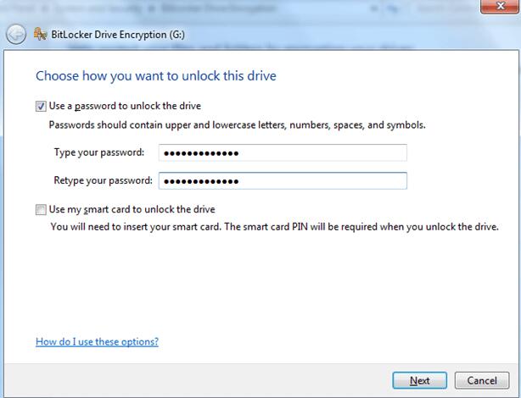Focus the Retype your password field
The height and width of the screenshot is (398, 521).
pos(283,180)
